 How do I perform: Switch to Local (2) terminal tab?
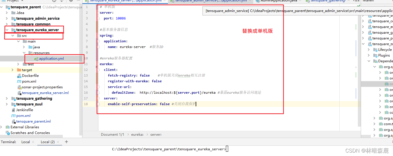(48, 142)
